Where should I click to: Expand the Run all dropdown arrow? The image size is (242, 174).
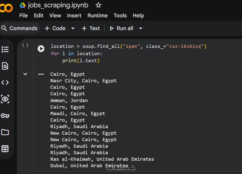click(141, 28)
